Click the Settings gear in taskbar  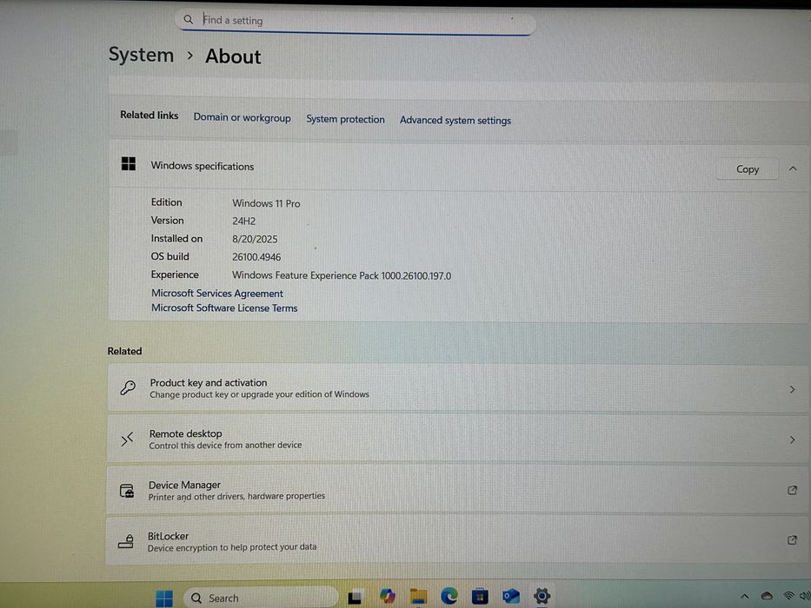coord(542,596)
